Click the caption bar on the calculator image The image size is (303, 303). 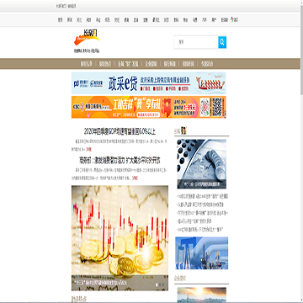coord(202,184)
